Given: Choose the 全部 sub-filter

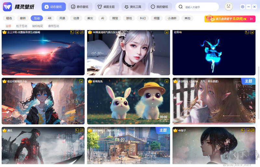Looking at the screenshot, I should [8, 26].
